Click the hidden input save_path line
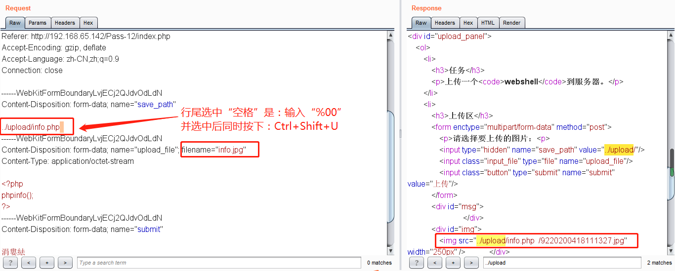The width and height of the screenshot is (675, 271). (x=542, y=150)
